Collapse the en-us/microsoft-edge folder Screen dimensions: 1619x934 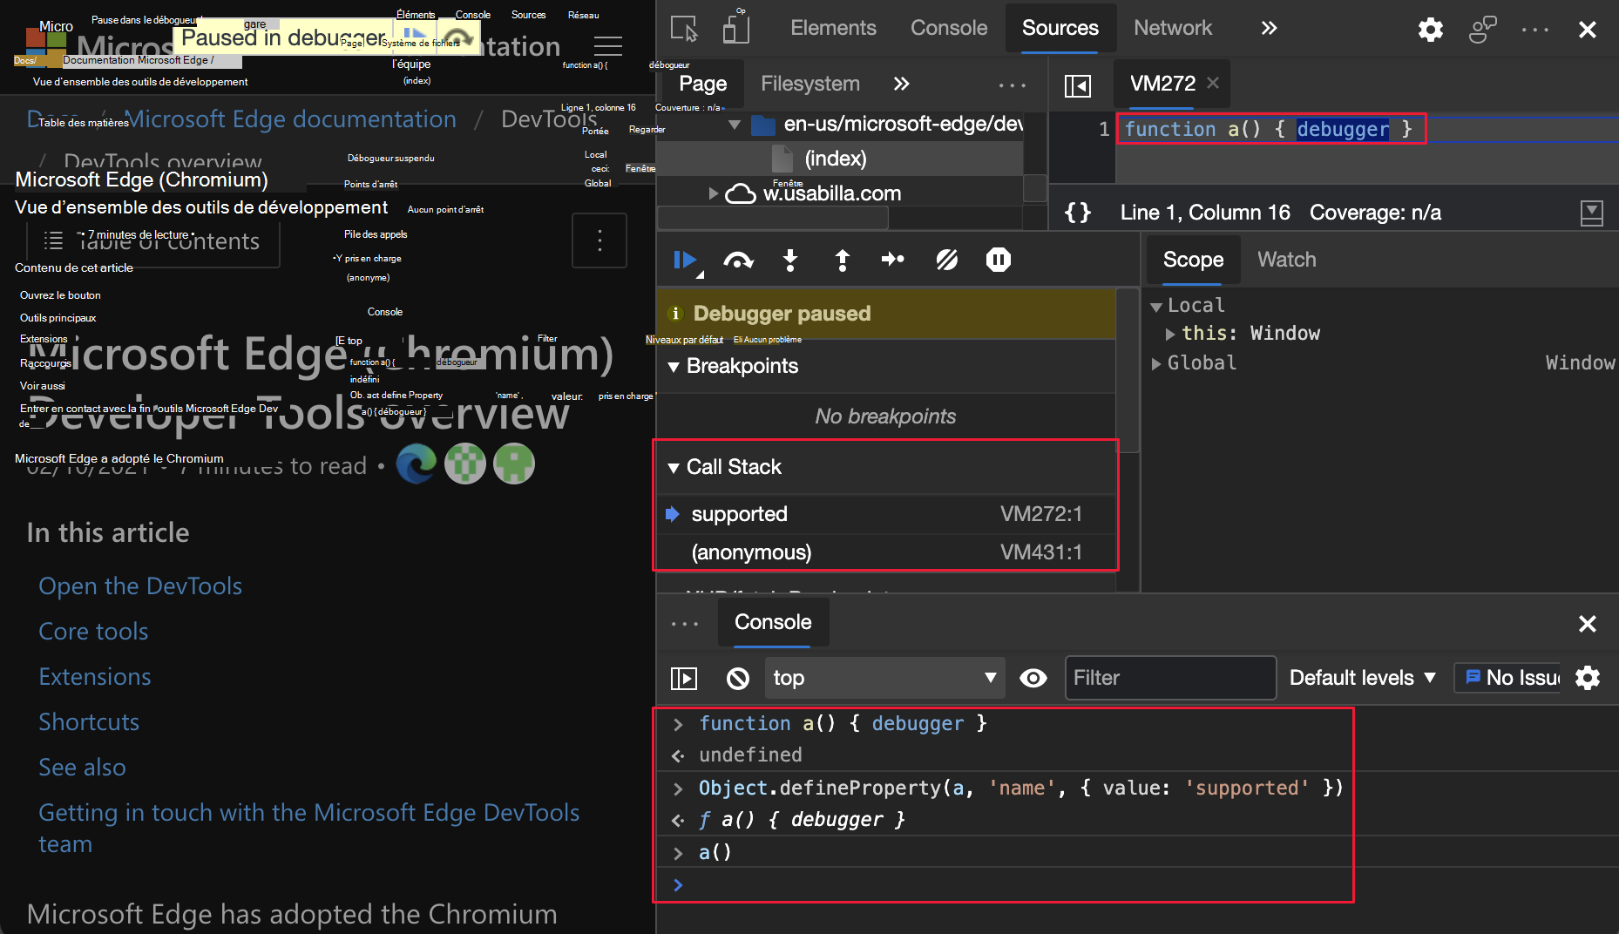735,125
